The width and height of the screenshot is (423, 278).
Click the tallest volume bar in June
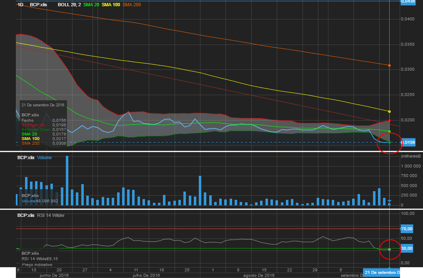[67, 181]
